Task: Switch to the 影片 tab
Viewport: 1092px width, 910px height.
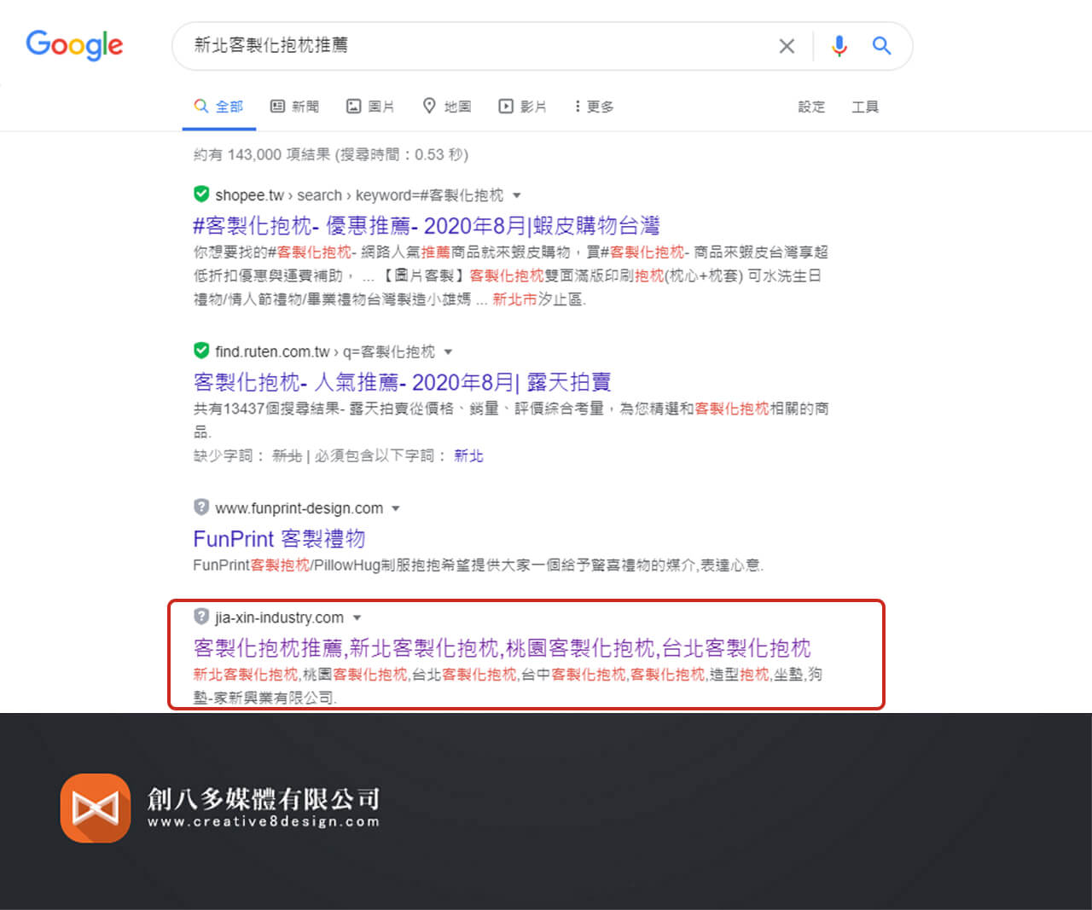Action: [x=522, y=107]
